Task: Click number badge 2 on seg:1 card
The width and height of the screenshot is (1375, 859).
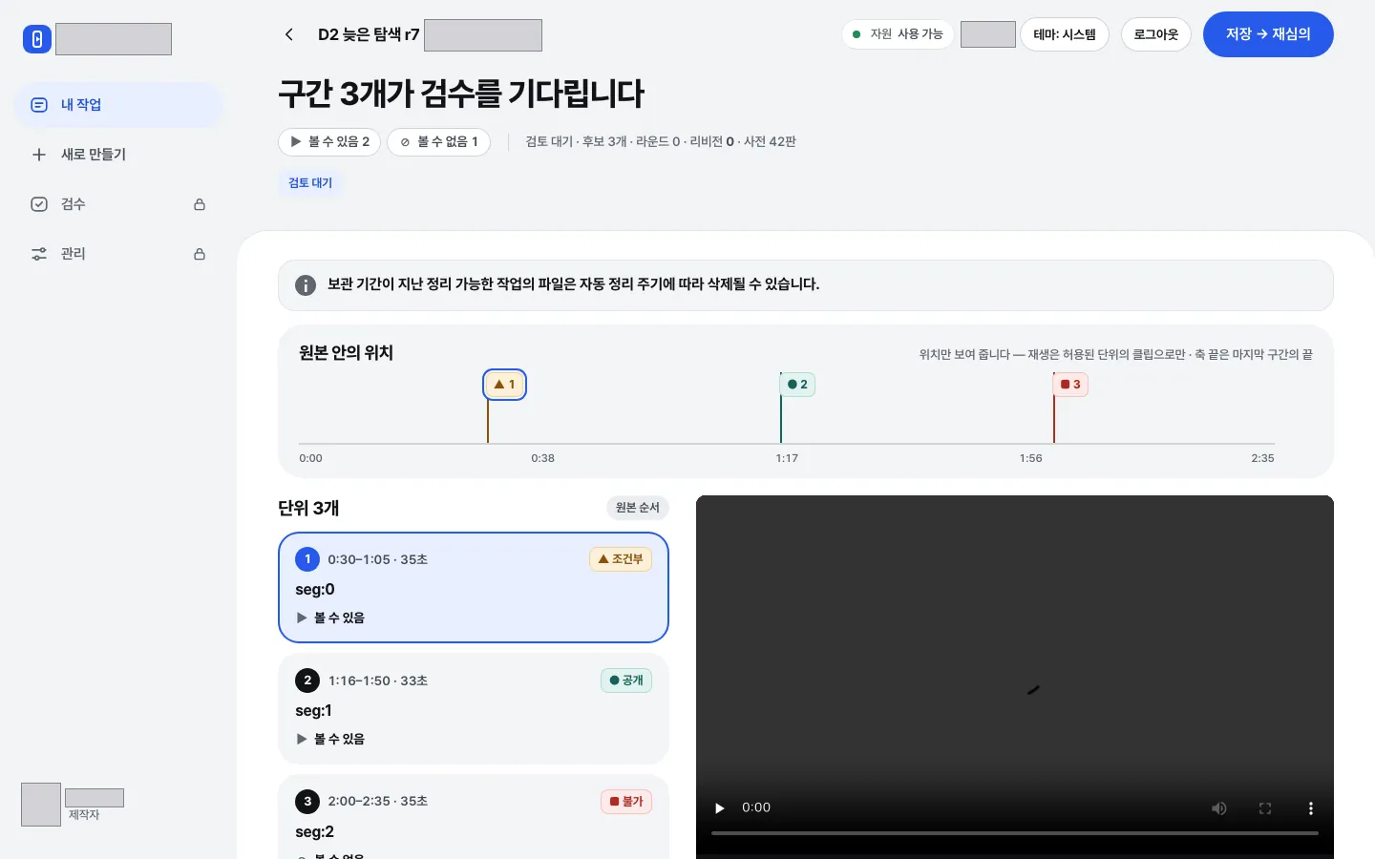Action: [307, 681]
